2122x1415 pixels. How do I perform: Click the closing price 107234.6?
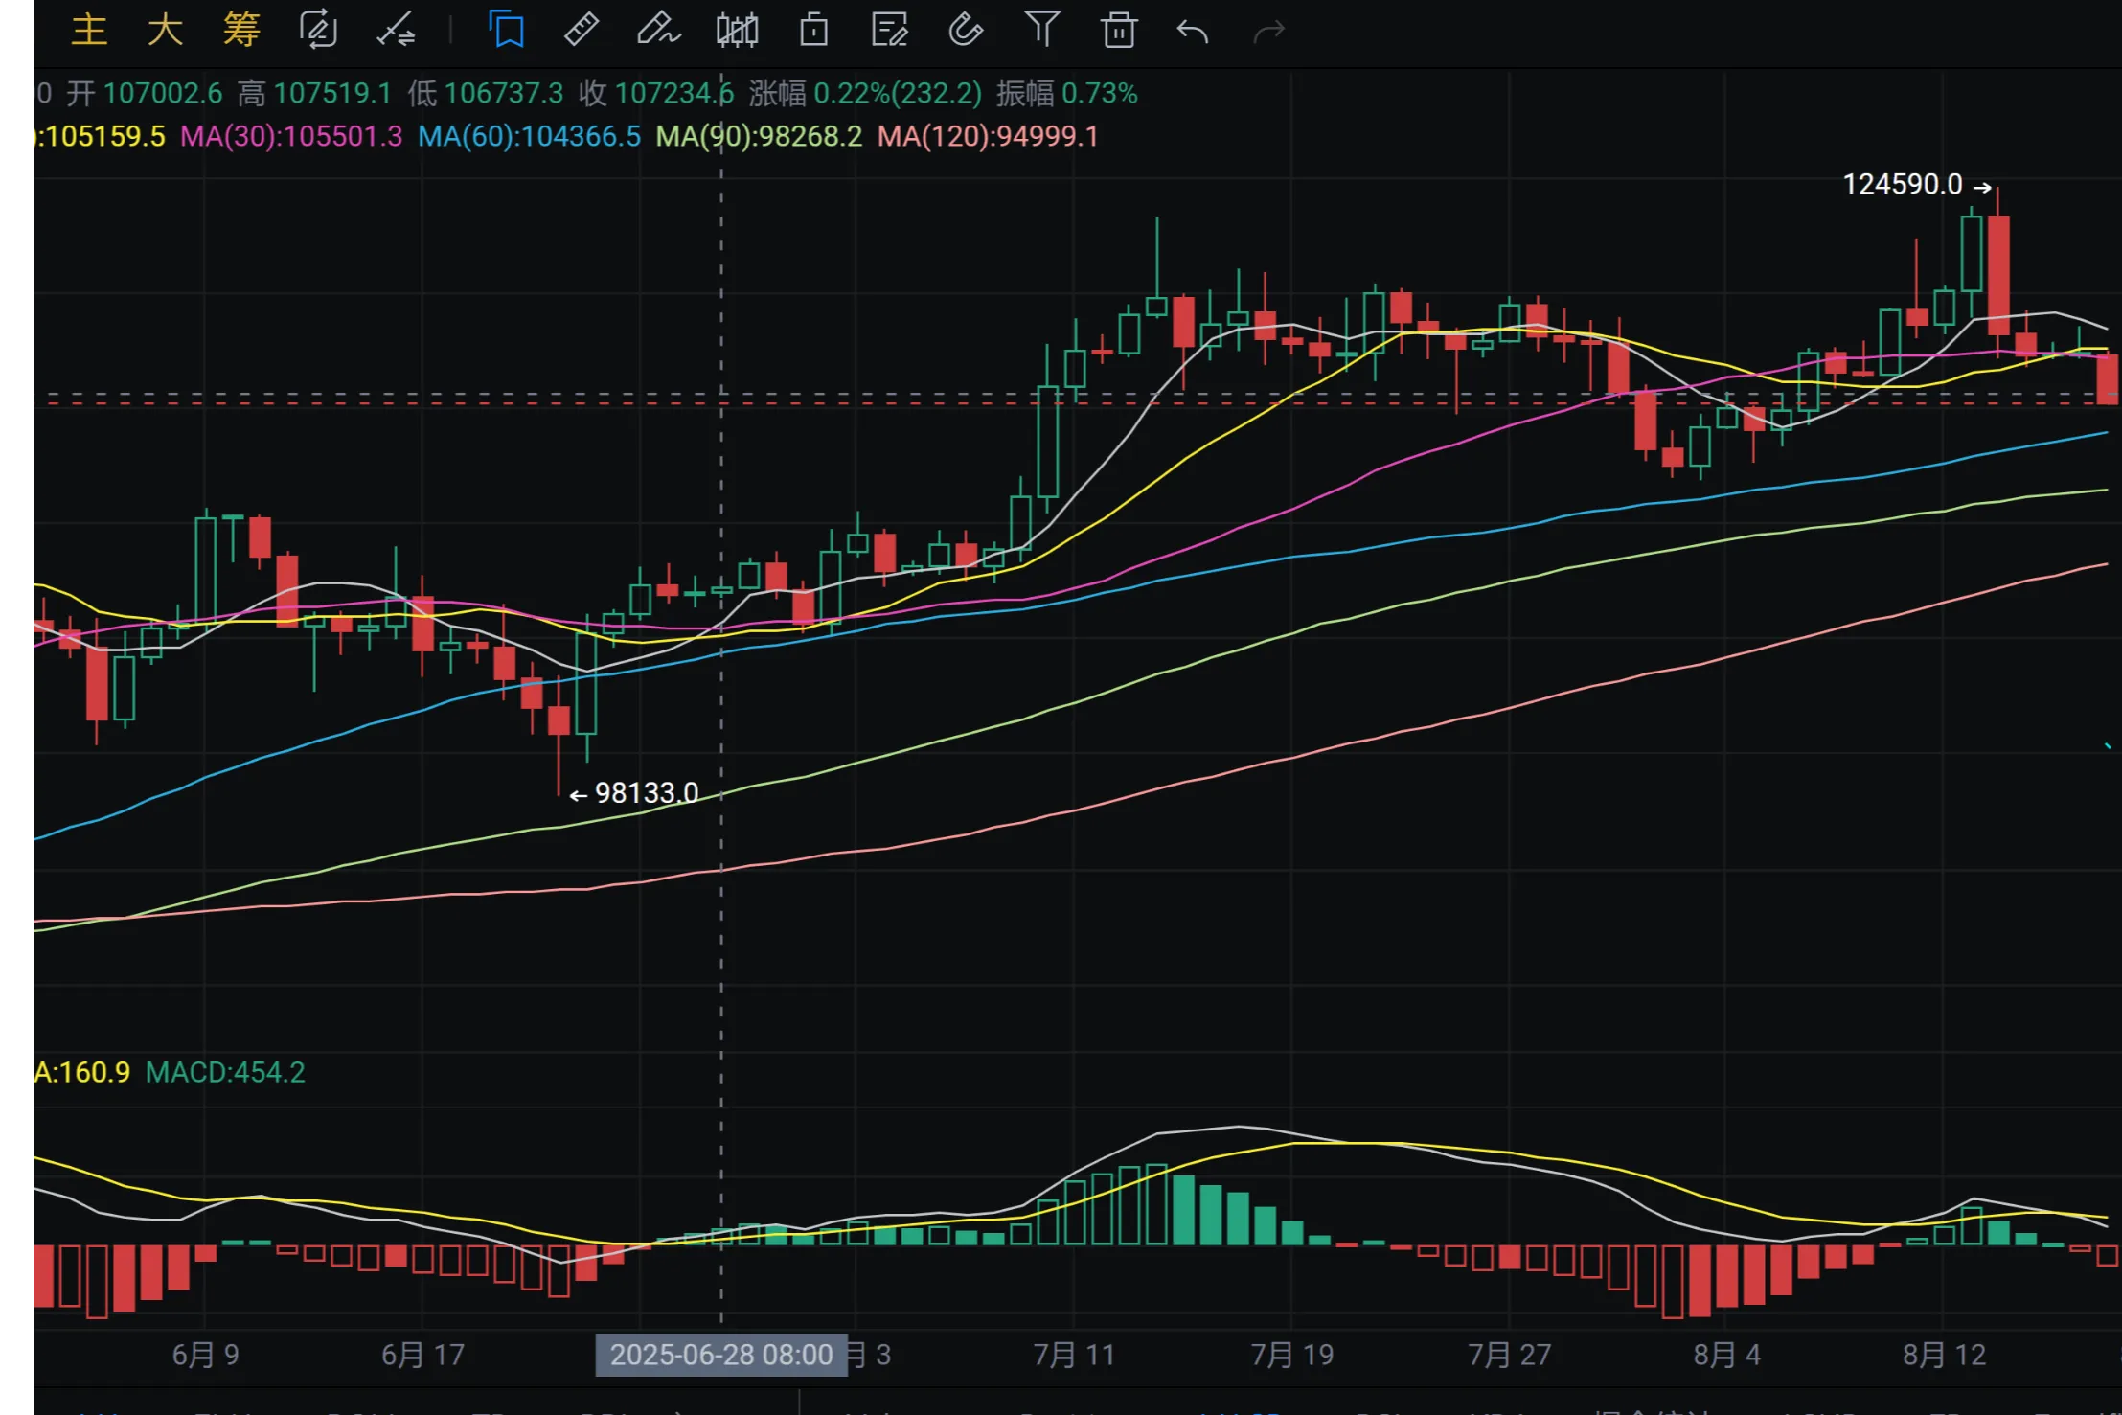tap(674, 94)
